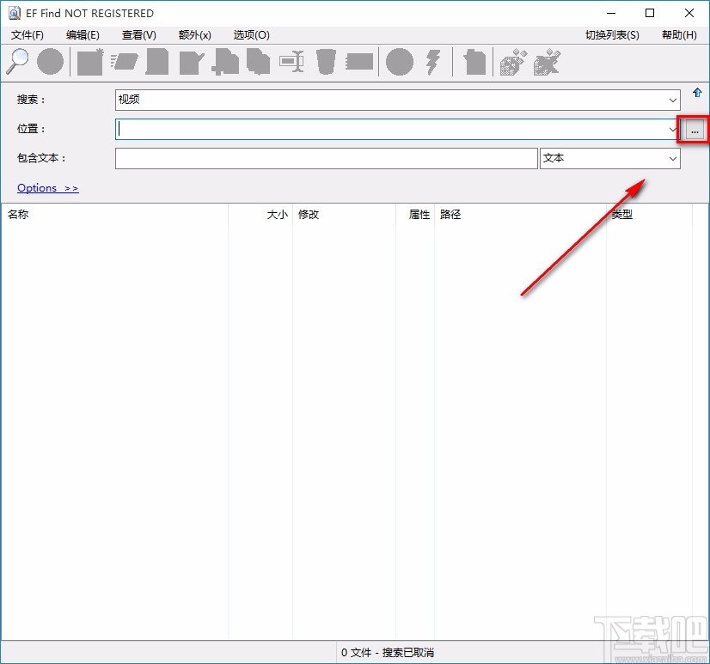Open the 选项(O) menu
The width and height of the screenshot is (710, 664).
pyautogui.click(x=251, y=35)
